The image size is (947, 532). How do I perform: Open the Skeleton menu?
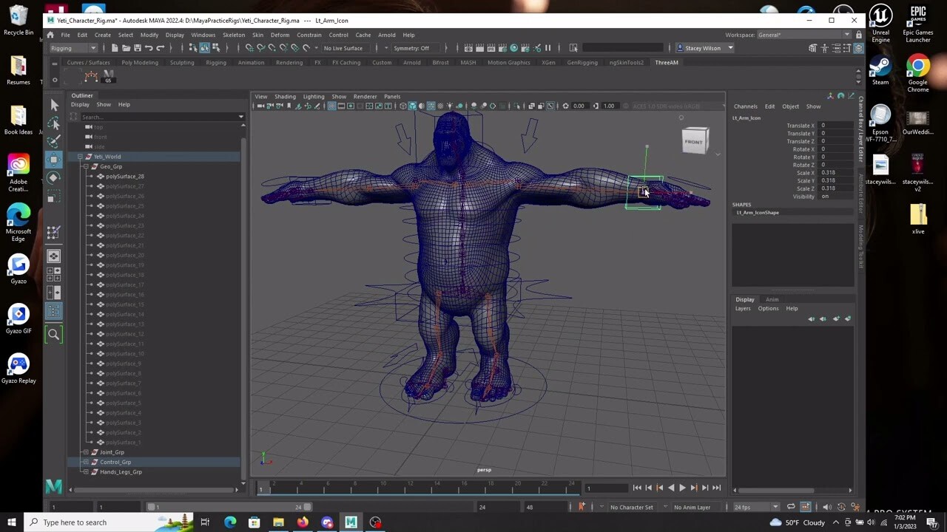234,35
